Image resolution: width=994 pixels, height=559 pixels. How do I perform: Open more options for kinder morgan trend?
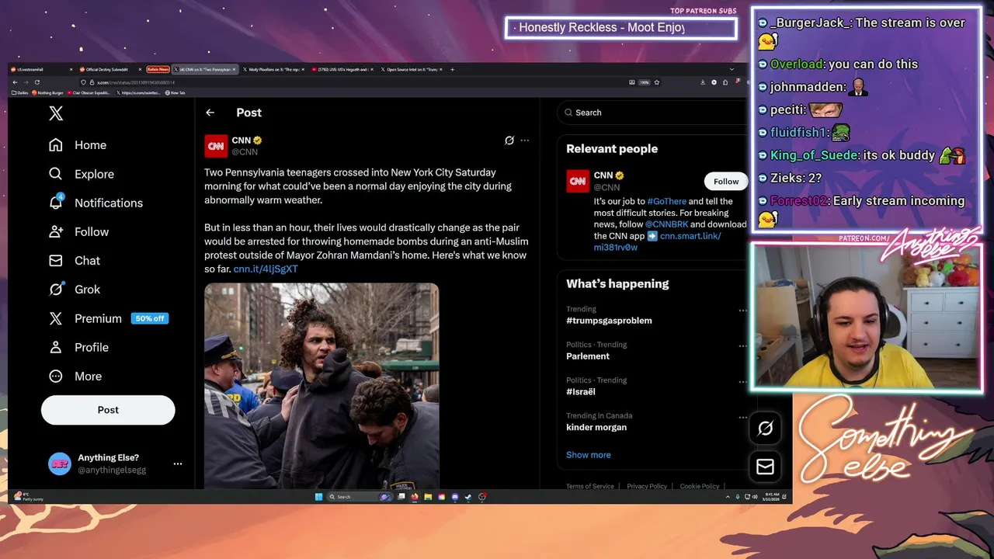(742, 417)
